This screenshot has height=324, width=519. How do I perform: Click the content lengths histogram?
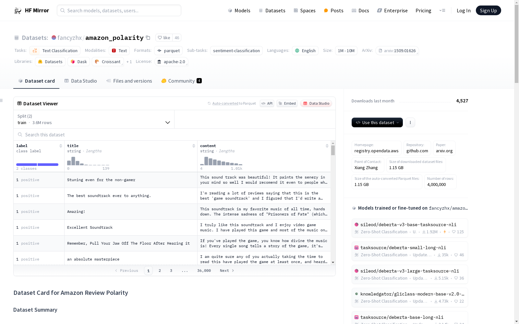tap(221, 161)
